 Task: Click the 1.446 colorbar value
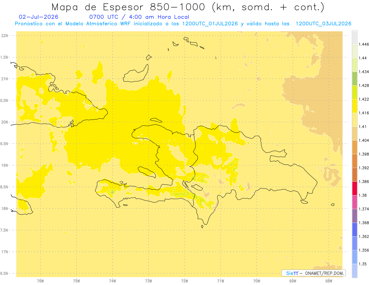pos(363,44)
